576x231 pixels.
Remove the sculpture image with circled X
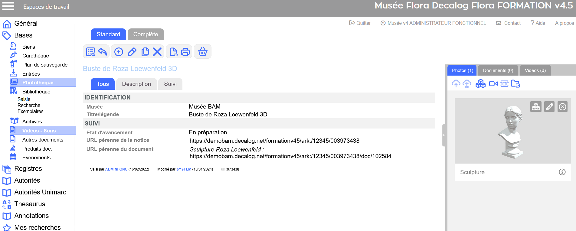[562, 107]
